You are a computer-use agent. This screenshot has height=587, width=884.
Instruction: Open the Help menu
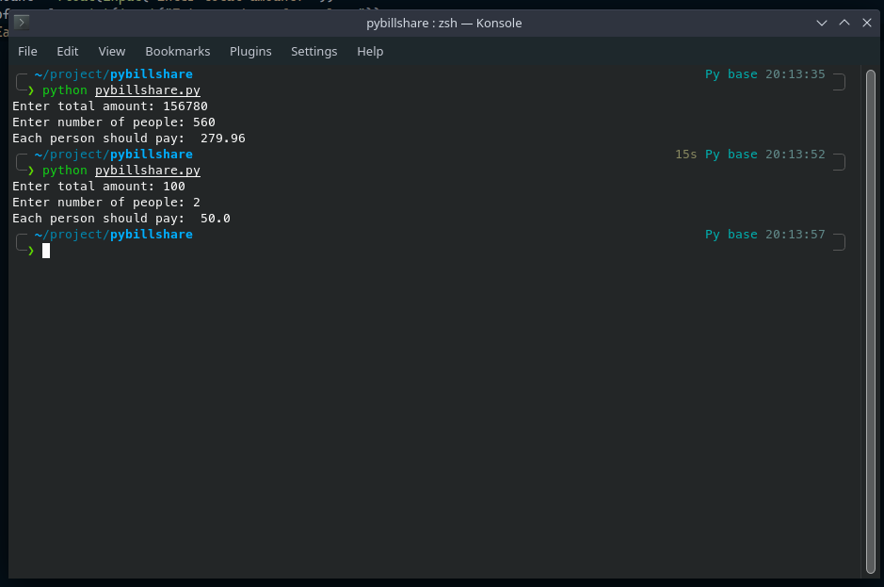[x=370, y=52]
